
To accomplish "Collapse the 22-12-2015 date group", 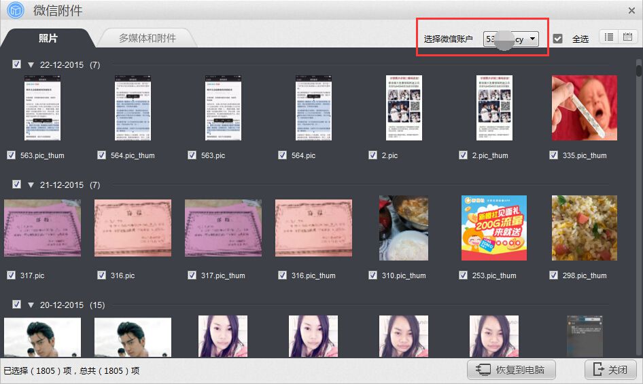I will [31, 65].
